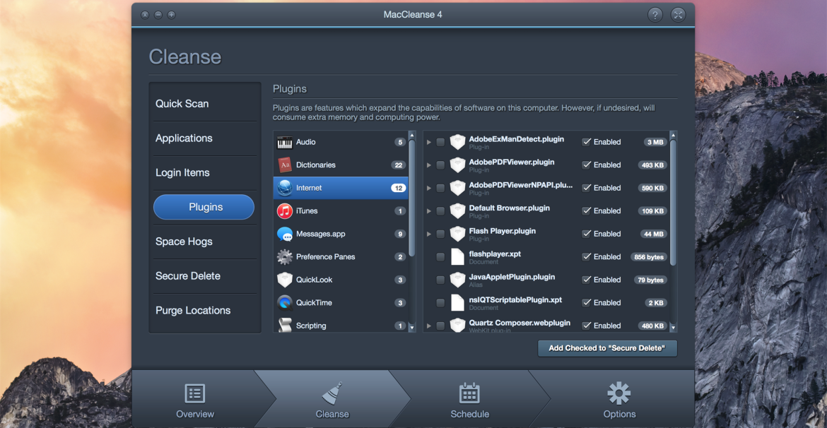This screenshot has height=428, width=827.
Task: Toggle the Enabled checkbox for flashplayer.xpt
Action: pos(586,256)
